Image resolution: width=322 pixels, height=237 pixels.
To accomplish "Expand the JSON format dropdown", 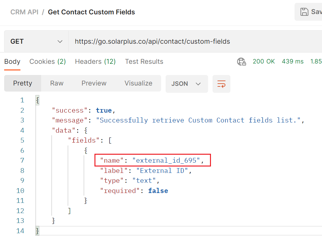I will pos(186,84).
